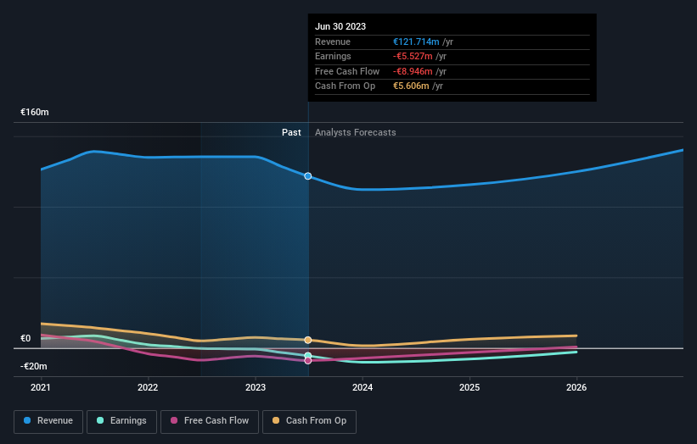This screenshot has height=444, width=697.
Task: Click the €5.606m cash from op value
Action: pyautogui.click(x=411, y=86)
